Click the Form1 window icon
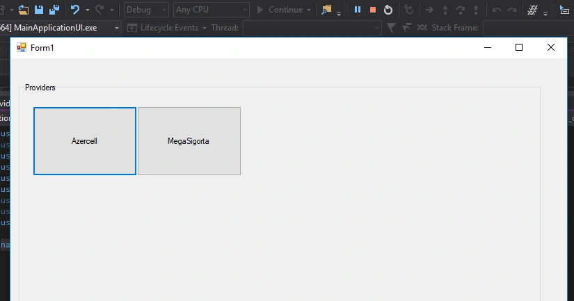 coord(22,47)
